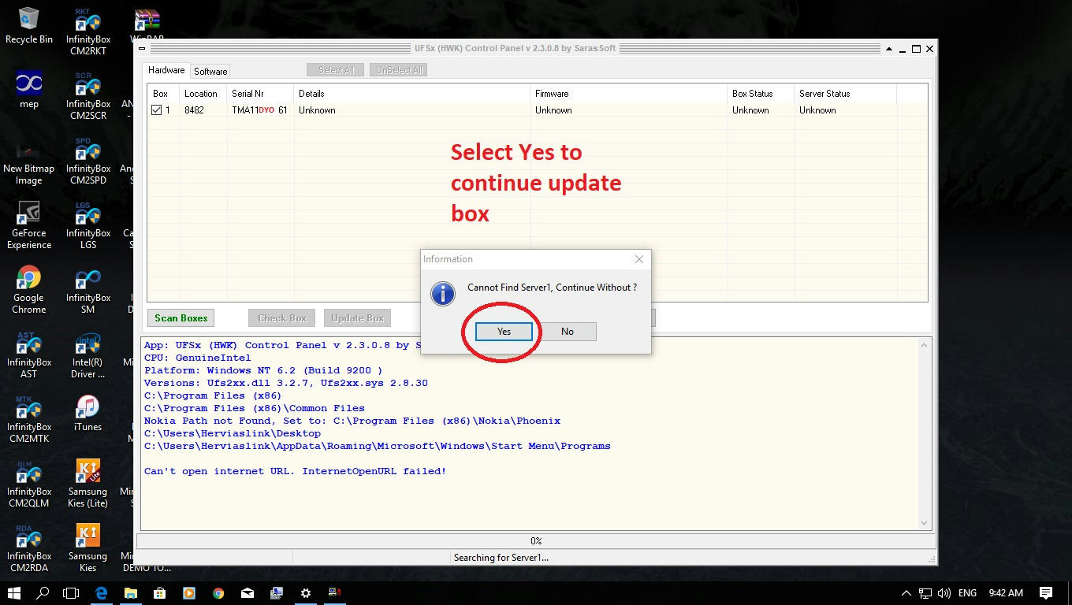
Task: Click the greyed Check Box button
Action: coord(282,318)
